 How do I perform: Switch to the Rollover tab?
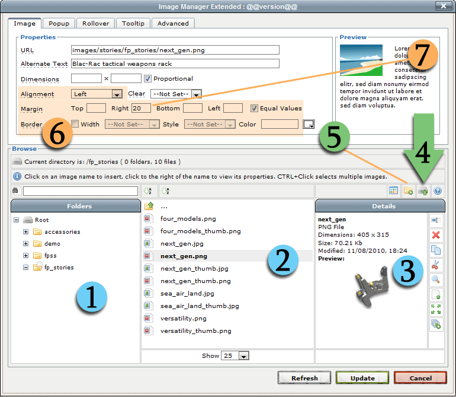[96, 23]
